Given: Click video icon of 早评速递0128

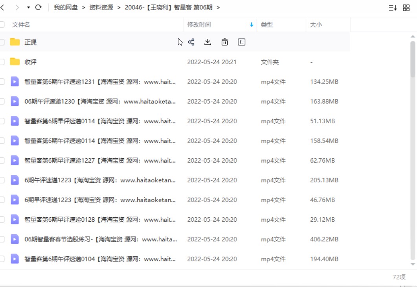Looking at the screenshot, I should pos(15,220).
